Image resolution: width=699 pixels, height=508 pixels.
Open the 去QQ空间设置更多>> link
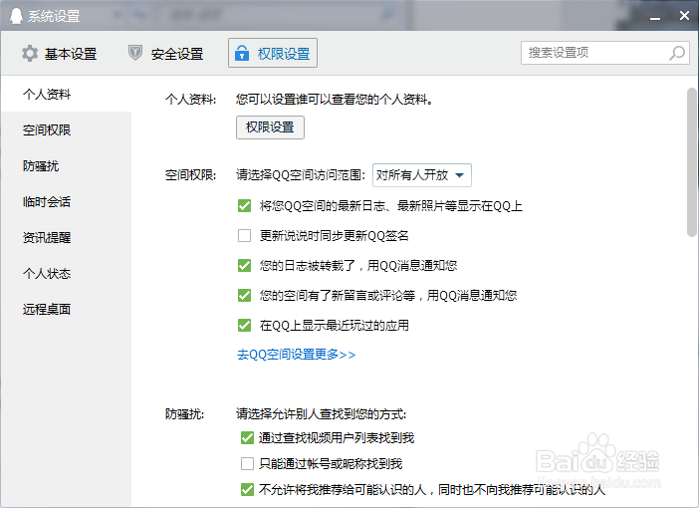point(296,355)
